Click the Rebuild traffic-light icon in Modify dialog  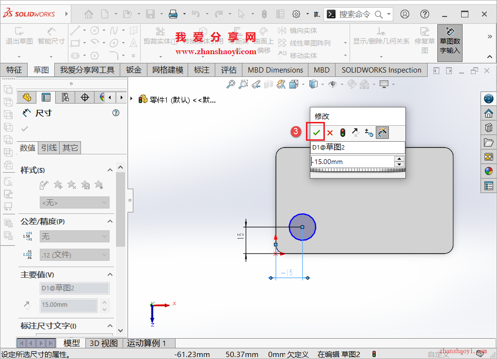(343, 133)
